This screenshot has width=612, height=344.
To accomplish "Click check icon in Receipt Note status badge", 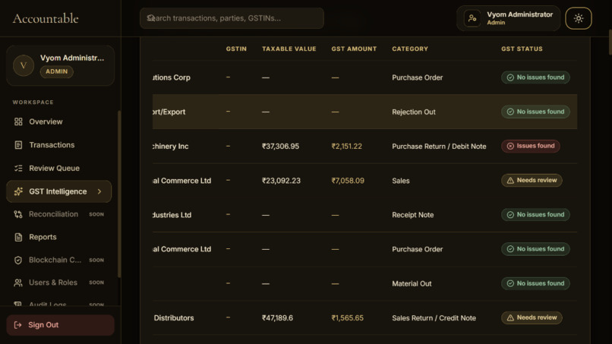I will 510,215.
